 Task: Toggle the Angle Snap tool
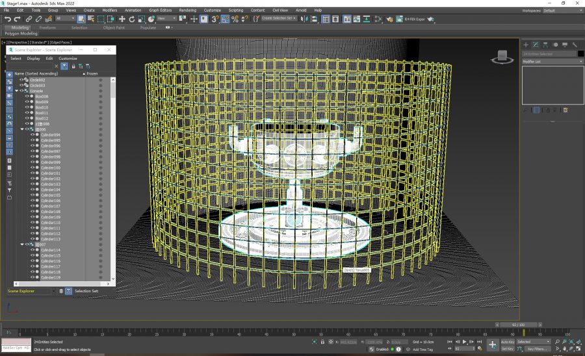[x=225, y=19]
